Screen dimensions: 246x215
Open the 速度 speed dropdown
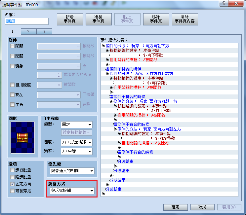77,142
